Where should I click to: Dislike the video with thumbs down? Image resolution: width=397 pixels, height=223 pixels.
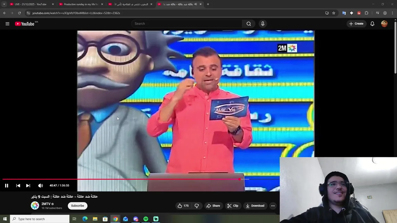point(197,206)
